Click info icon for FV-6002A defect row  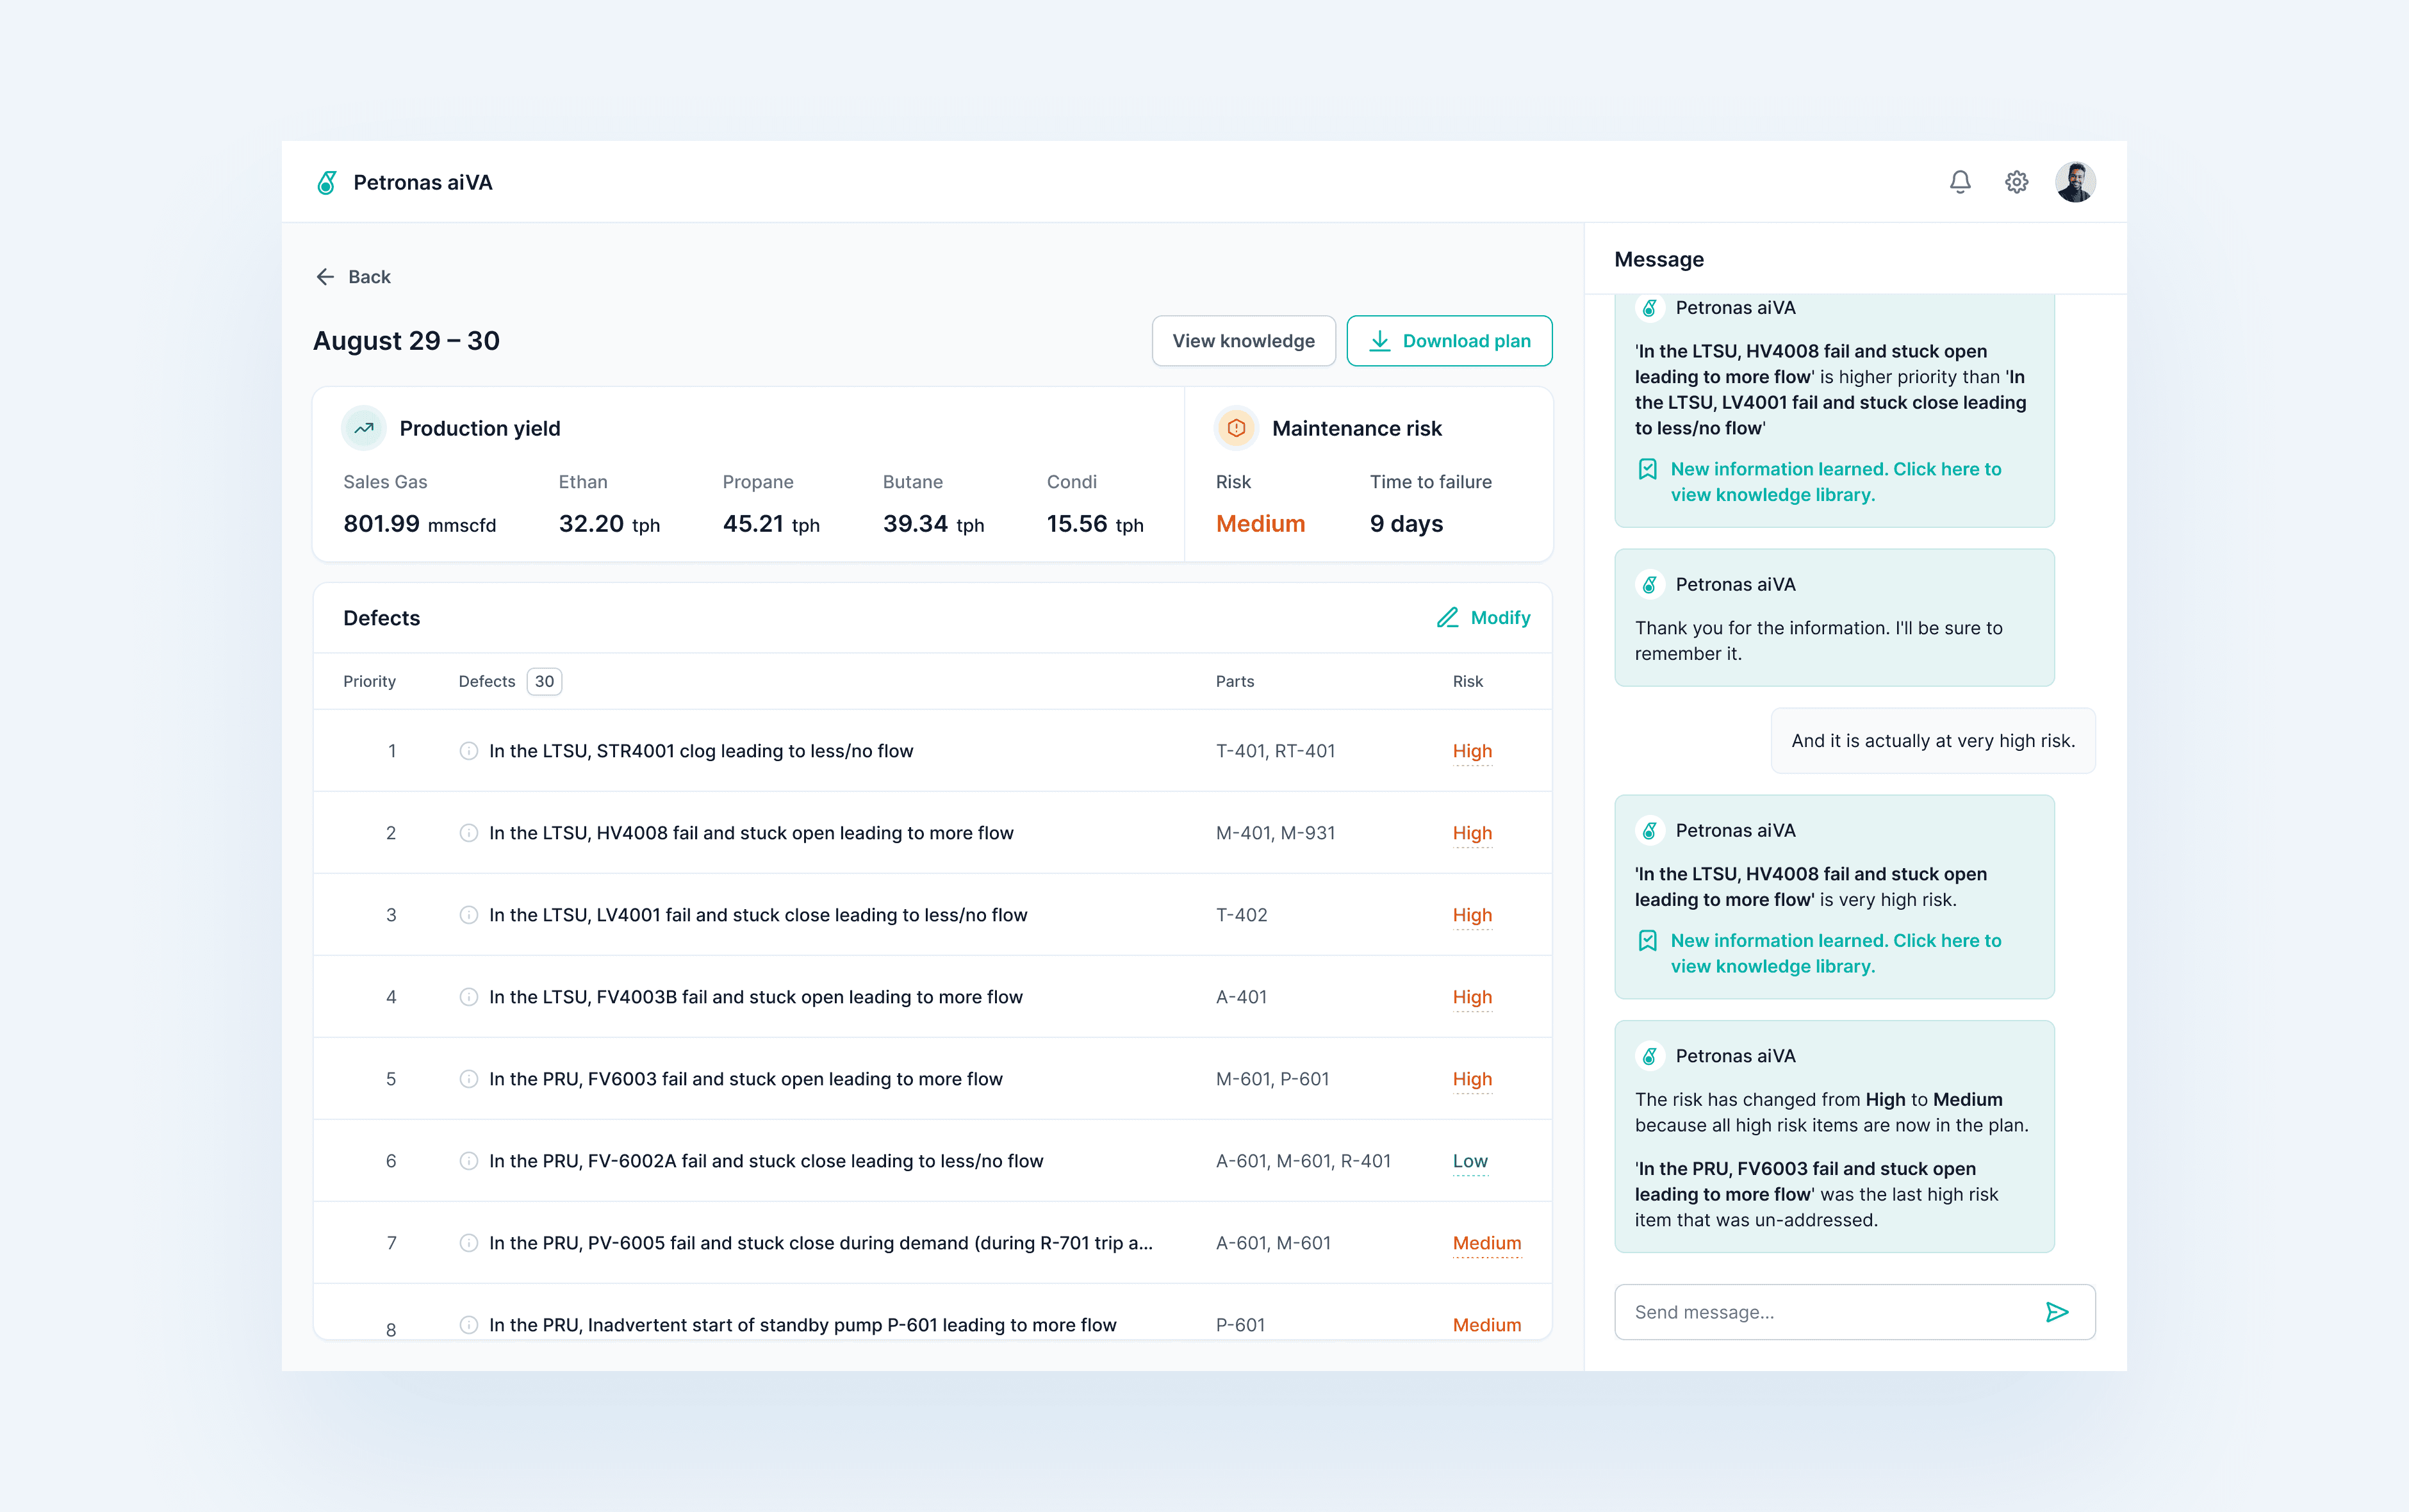468,1161
